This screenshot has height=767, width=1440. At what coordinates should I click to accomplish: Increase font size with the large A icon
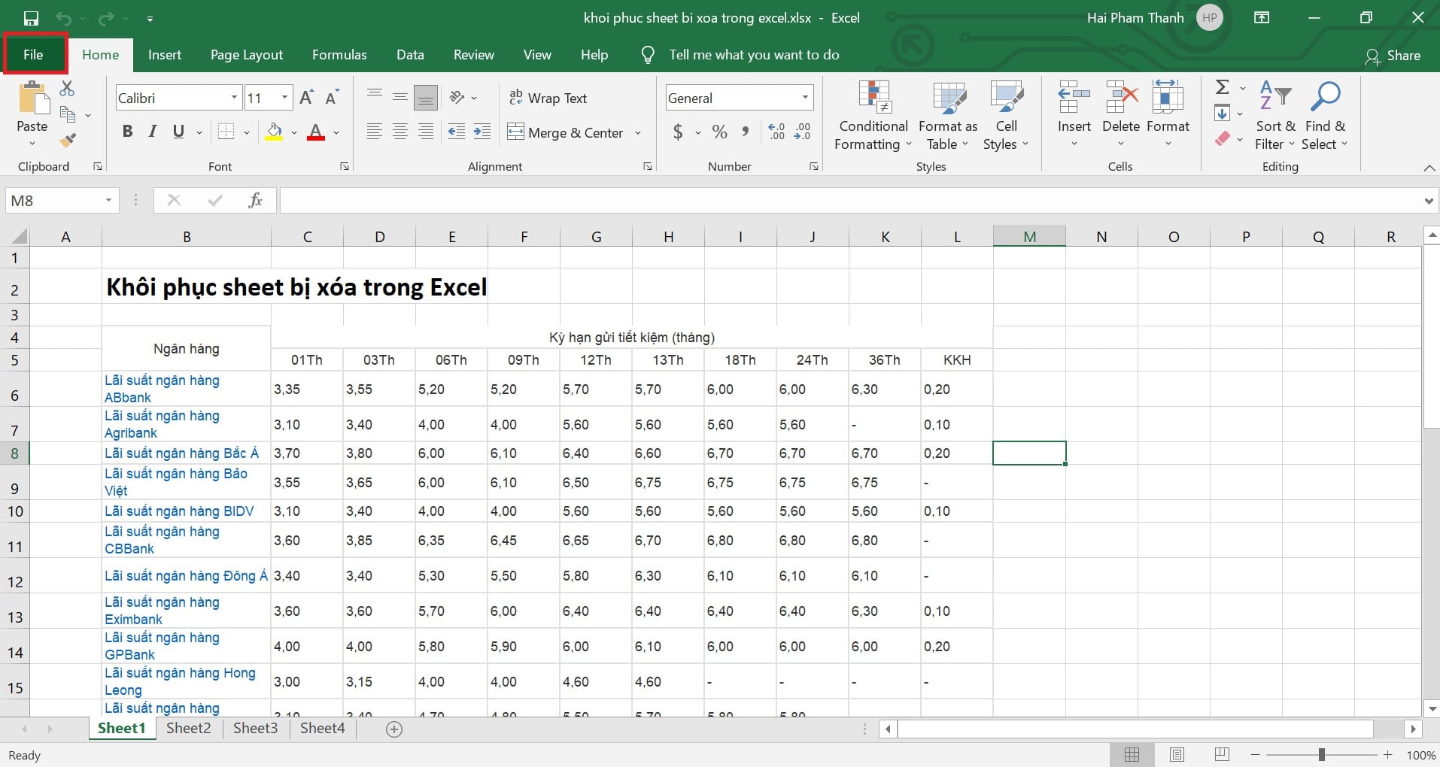coord(306,98)
